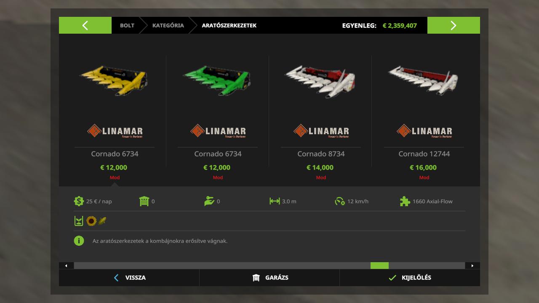Click the corn crop icon

pyautogui.click(x=102, y=221)
